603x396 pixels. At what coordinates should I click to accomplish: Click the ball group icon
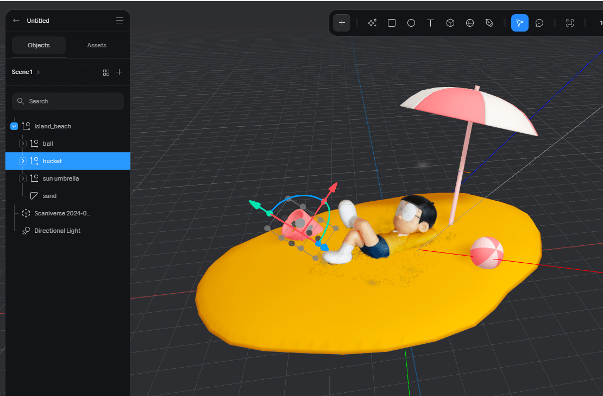click(x=34, y=143)
